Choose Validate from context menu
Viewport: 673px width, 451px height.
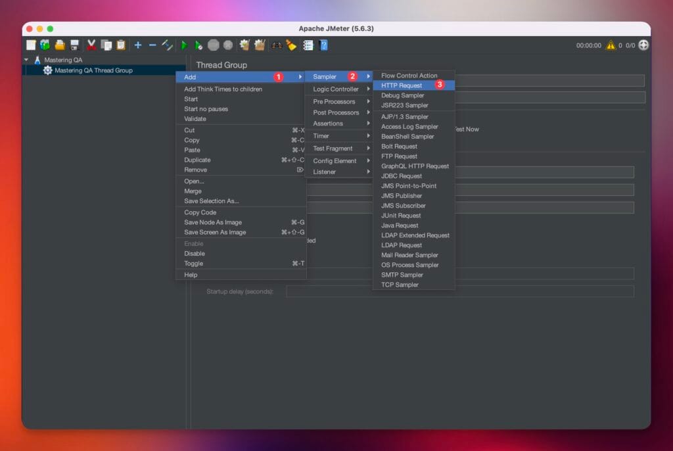(x=241, y=118)
